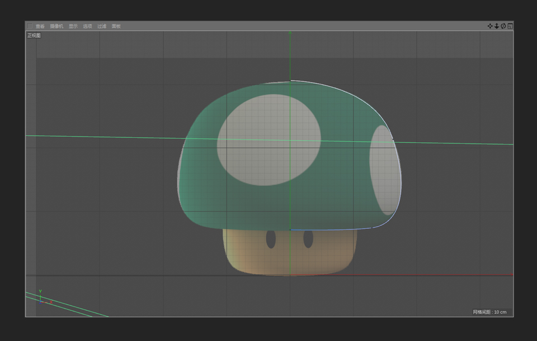Image resolution: width=537 pixels, height=341 pixels.
Task: Open the 查看 (View) menu
Action: pyautogui.click(x=40, y=26)
